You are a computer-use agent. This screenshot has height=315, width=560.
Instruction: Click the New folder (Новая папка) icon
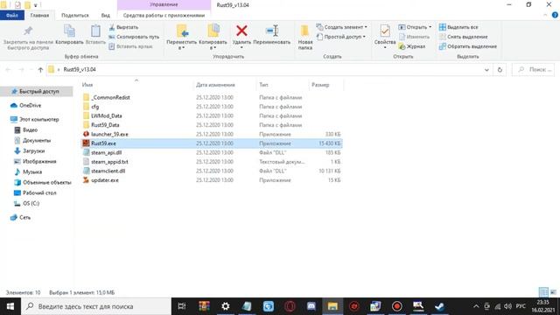[305, 31]
